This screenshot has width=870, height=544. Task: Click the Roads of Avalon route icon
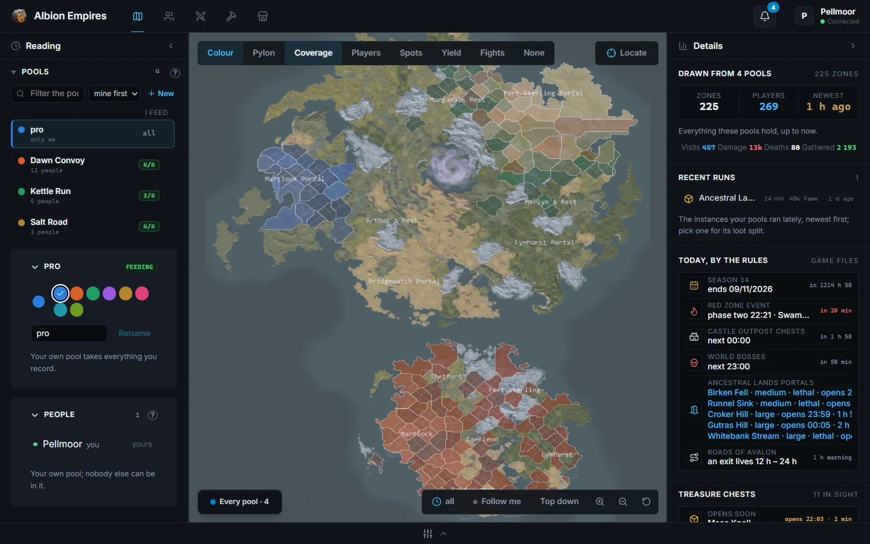click(x=694, y=457)
